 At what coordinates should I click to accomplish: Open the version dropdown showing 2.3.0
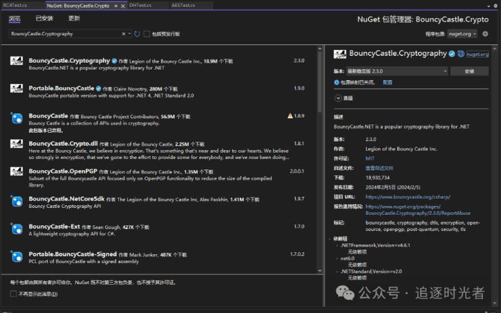397,71
